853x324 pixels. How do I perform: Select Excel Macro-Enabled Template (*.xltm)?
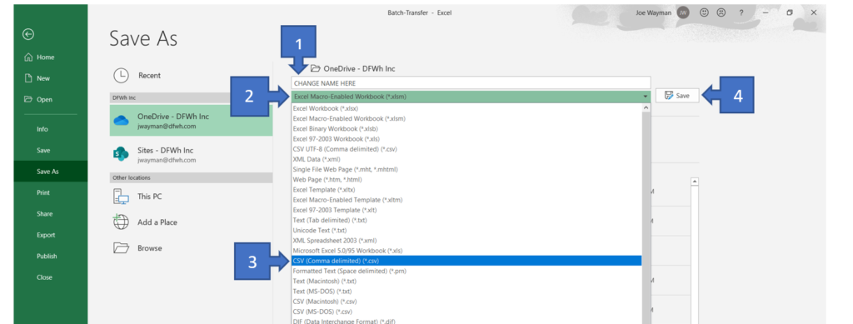tap(466, 200)
